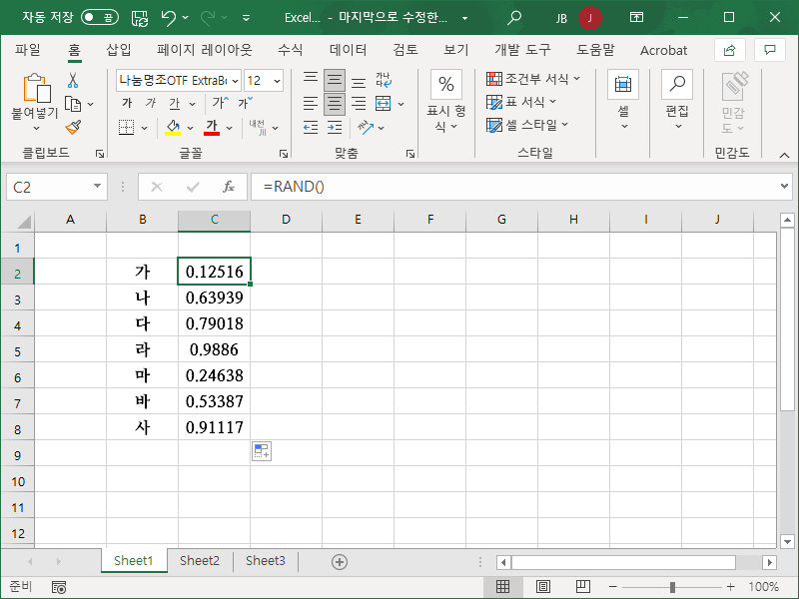Toggle top vertical alignment

(x=311, y=80)
